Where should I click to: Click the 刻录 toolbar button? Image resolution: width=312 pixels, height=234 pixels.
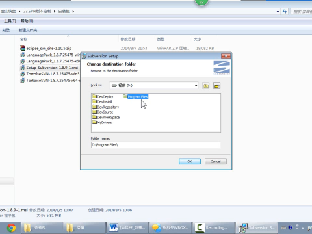pos(6,30)
